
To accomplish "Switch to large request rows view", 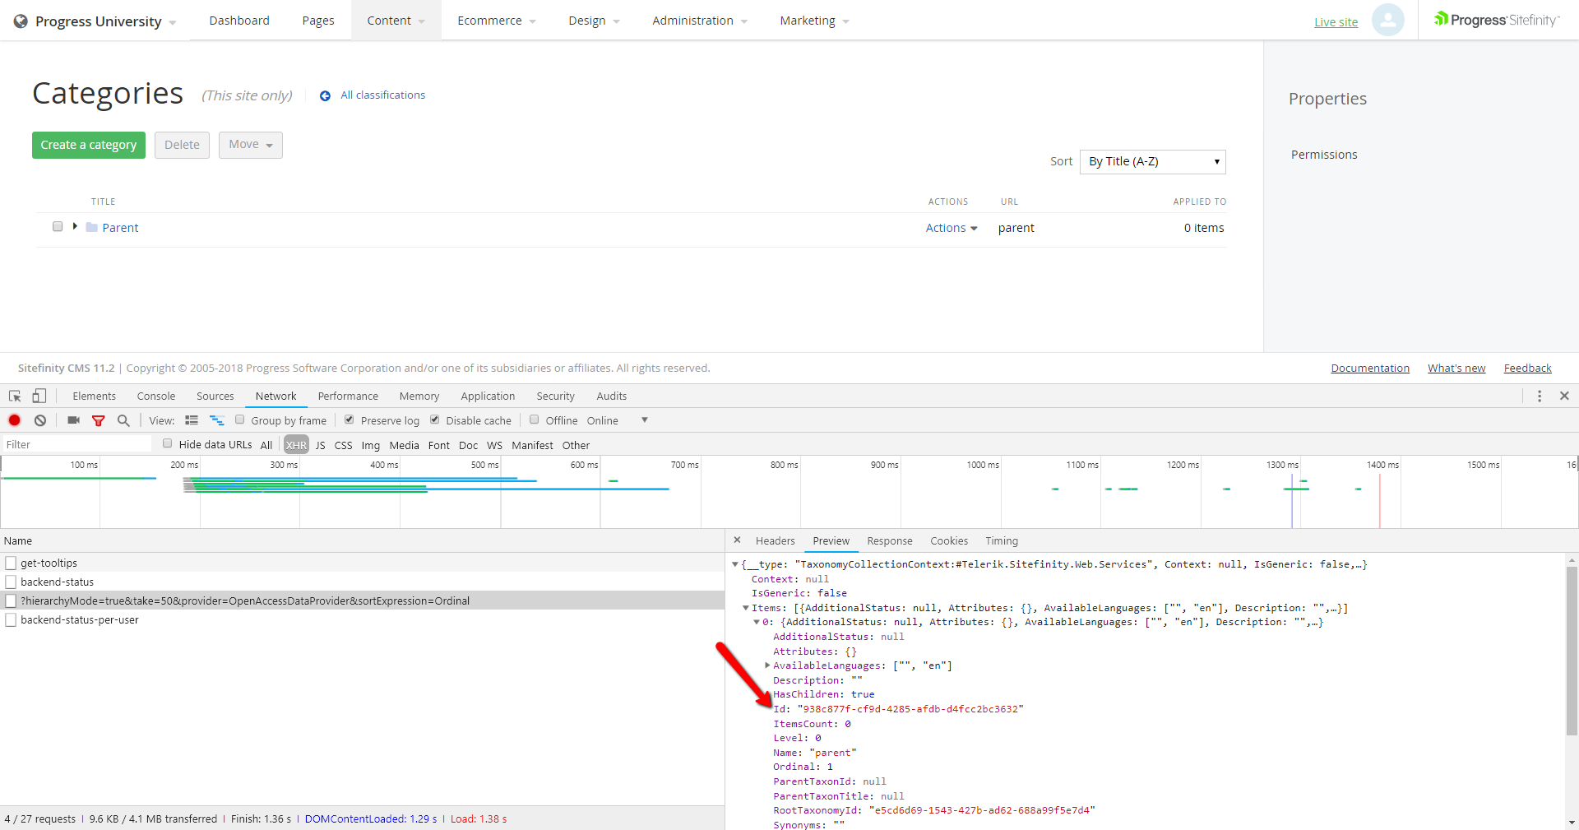I will [x=192, y=420].
